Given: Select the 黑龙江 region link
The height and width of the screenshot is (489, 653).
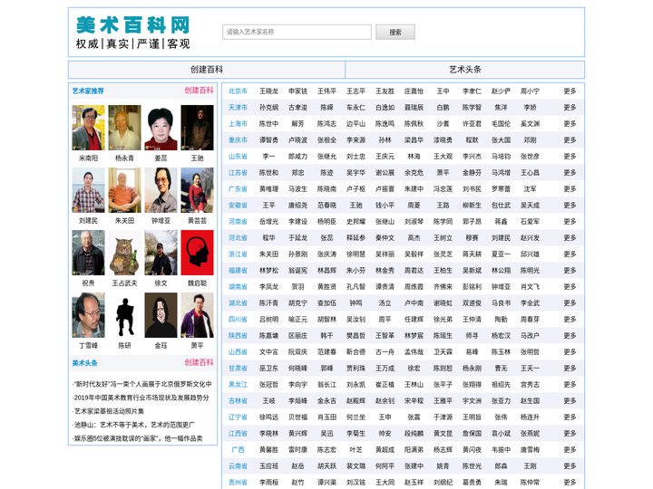Looking at the screenshot, I should click(238, 385).
